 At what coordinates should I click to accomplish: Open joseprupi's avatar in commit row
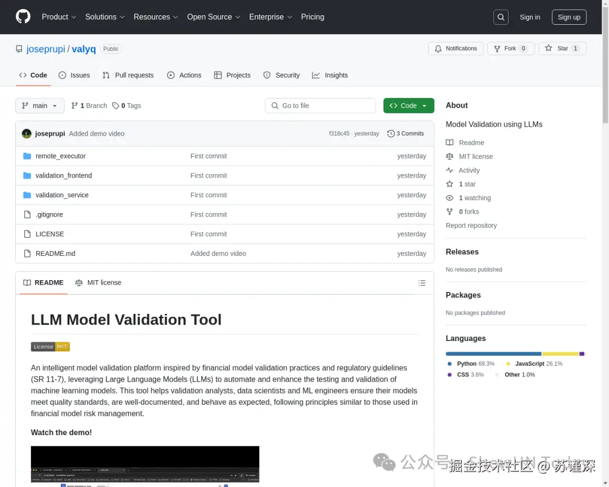click(x=27, y=134)
